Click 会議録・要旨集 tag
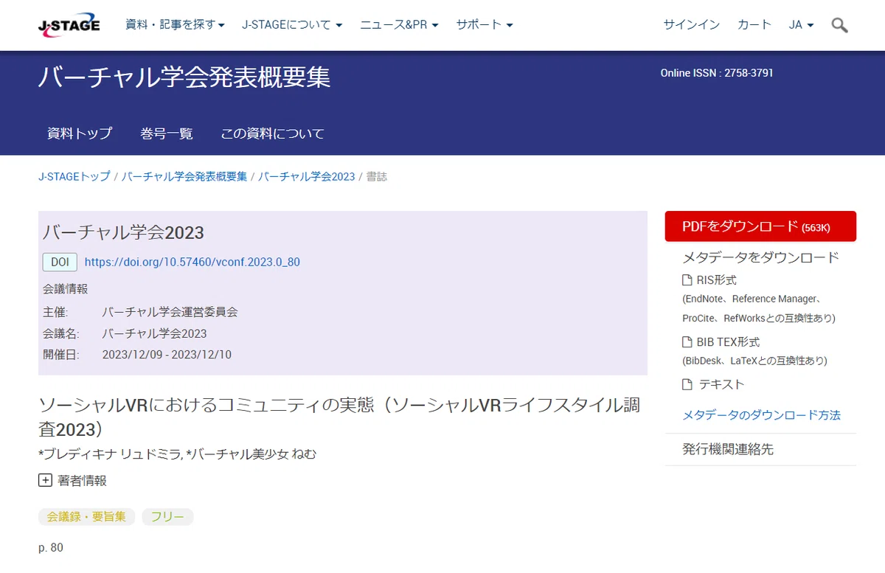 87,517
